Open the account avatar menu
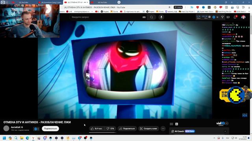The width and height of the screenshot is (252, 141). [x=243, y=17]
